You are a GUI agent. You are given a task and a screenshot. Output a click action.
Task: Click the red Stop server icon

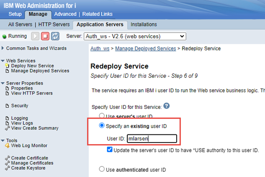(45, 36)
